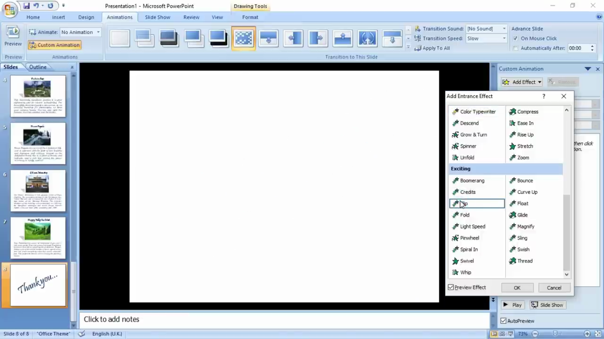Screen dimensions: 604x339
Task: Increase Automatically After time with spinner
Action: (592, 46)
